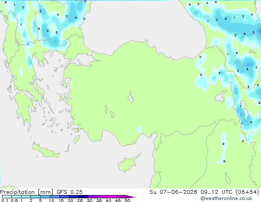Click the legend arrow tip above 50

[130, 197]
